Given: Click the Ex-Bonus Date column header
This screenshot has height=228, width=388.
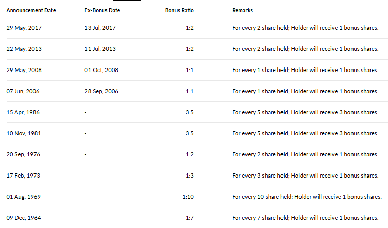Looking at the screenshot, I should [102, 10].
